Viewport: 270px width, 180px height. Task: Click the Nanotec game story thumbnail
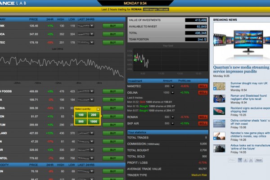[219, 136]
